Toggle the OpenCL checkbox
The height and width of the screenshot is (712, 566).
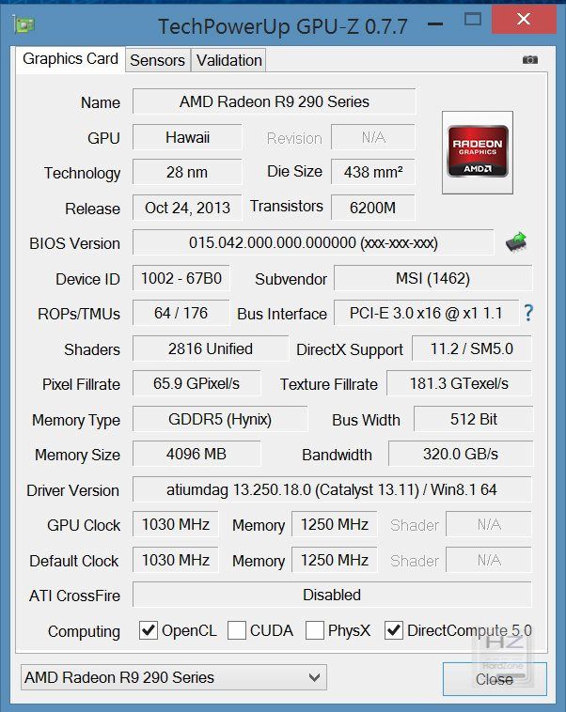(149, 630)
